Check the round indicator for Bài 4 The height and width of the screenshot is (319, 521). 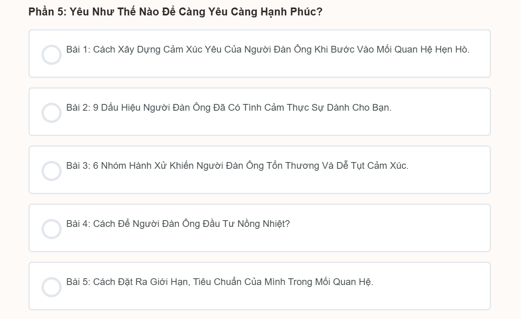51,229
